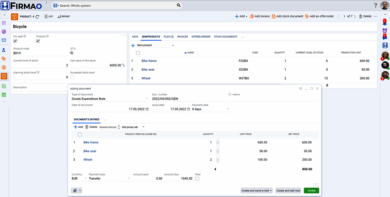390x197 pixels.
Task: Toggle select-all checkbox in document's entries header
Action: click(x=80, y=134)
